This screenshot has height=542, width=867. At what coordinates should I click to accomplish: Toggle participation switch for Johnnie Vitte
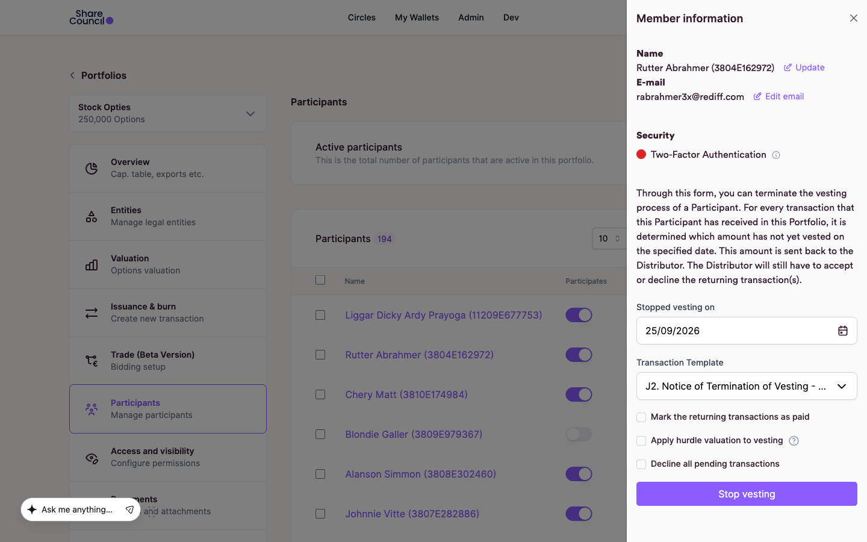579,514
